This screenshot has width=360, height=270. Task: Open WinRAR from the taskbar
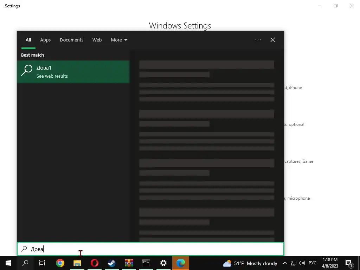point(129,263)
